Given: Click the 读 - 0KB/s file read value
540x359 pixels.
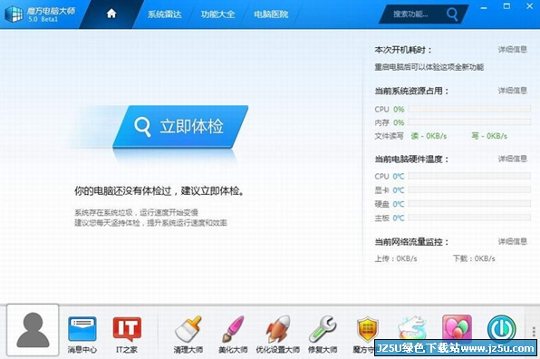Looking at the screenshot, I should click(429, 136).
